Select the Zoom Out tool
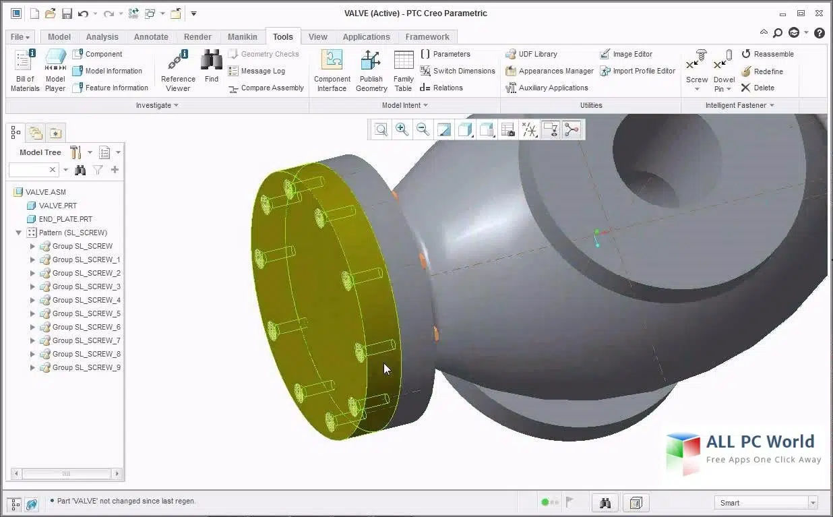Image resolution: width=833 pixels, height=517 pixels. 423,129
